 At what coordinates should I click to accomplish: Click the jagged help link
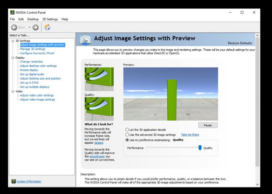tap(99, 143)
